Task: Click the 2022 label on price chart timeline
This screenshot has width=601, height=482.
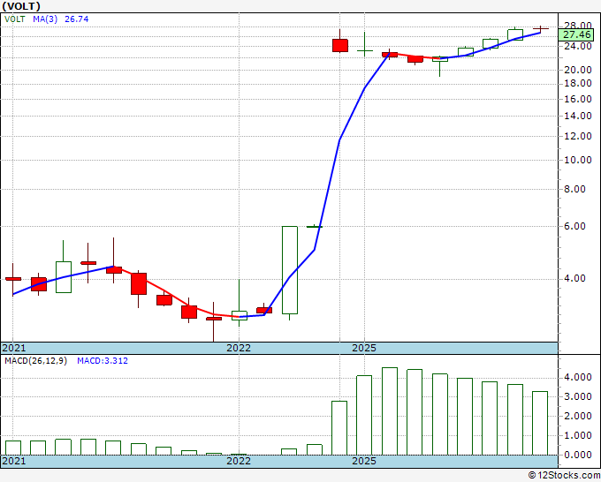Action: pos(239,348)
